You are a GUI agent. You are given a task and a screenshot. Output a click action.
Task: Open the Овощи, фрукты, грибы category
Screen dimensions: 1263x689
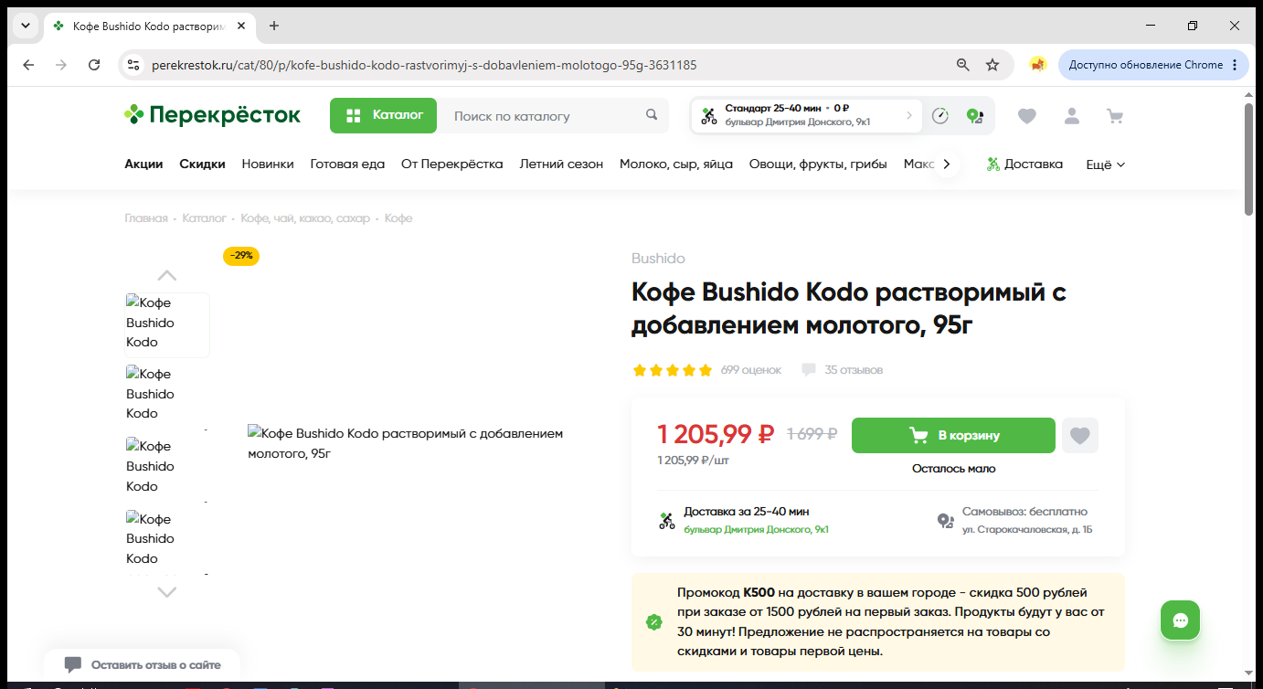click(818, 164)
